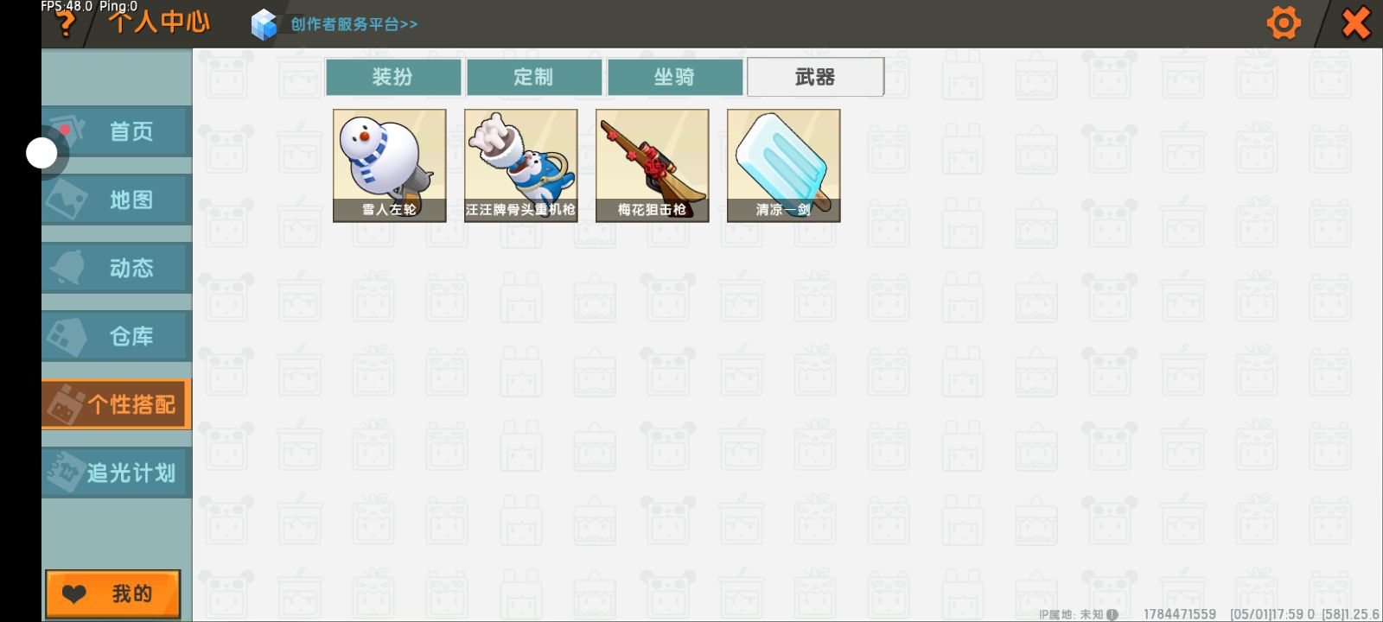The image size is (1383, 622).
Task: Click the 我的 heart button
Action: click(113, 593)
